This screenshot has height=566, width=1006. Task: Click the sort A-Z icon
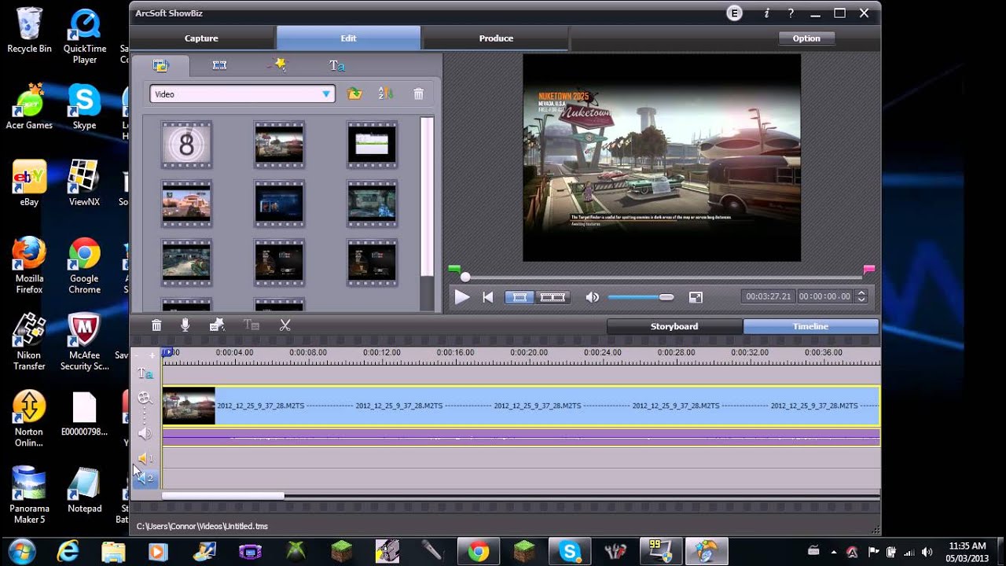385,94
